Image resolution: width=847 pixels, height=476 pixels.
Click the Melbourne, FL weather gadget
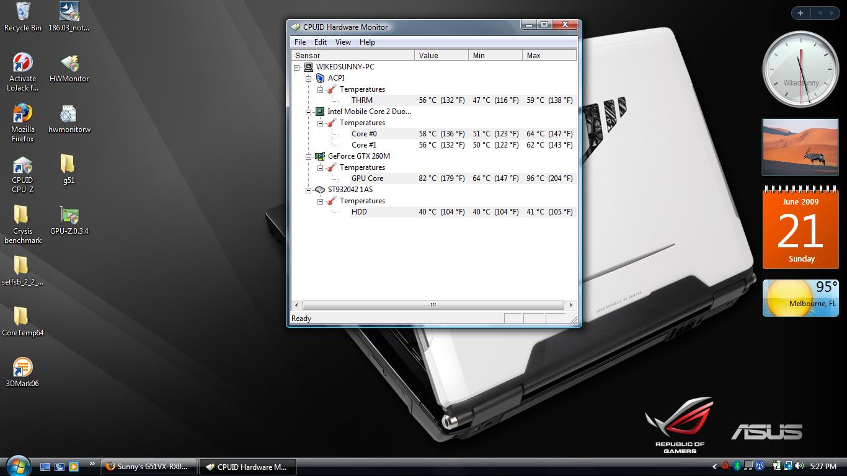coord(800,298)
